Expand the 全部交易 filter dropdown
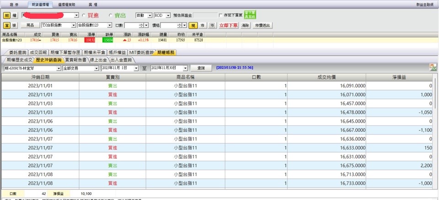 pos(96,68)
